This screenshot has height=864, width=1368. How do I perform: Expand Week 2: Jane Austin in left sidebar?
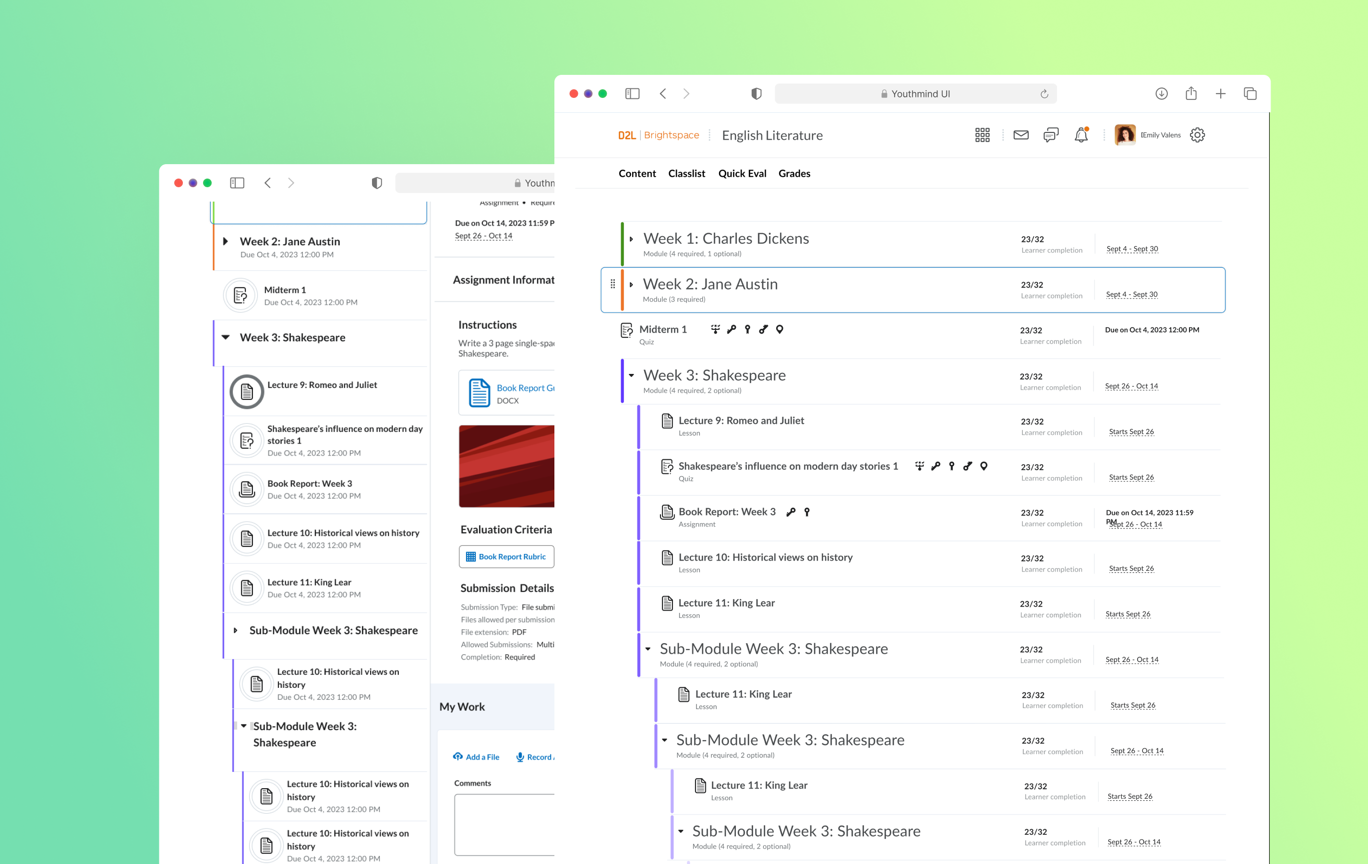pos(226,241)
